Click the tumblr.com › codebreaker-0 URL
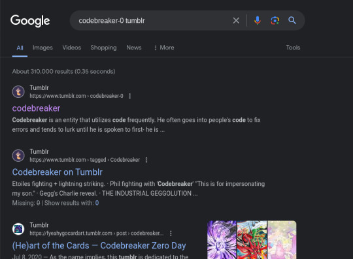The width and height of the screenshot is (353, 259). pos(76,96)
